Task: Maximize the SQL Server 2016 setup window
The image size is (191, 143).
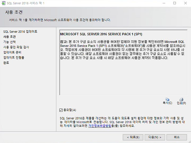Action: (175, 3)
